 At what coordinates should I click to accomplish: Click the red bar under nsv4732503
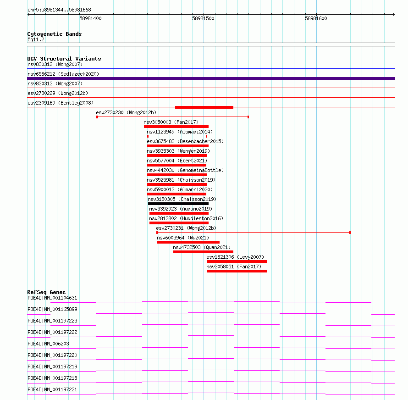(x=203, y=252)
